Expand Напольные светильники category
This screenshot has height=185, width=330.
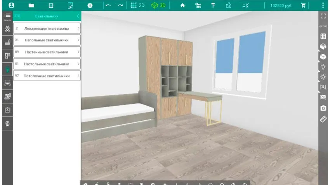point(47,40)
